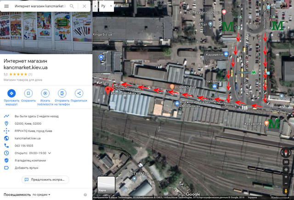Click the address 02000, Киев, 02000
Viewport: 294px width, 200px height.
tap(28, 123)
